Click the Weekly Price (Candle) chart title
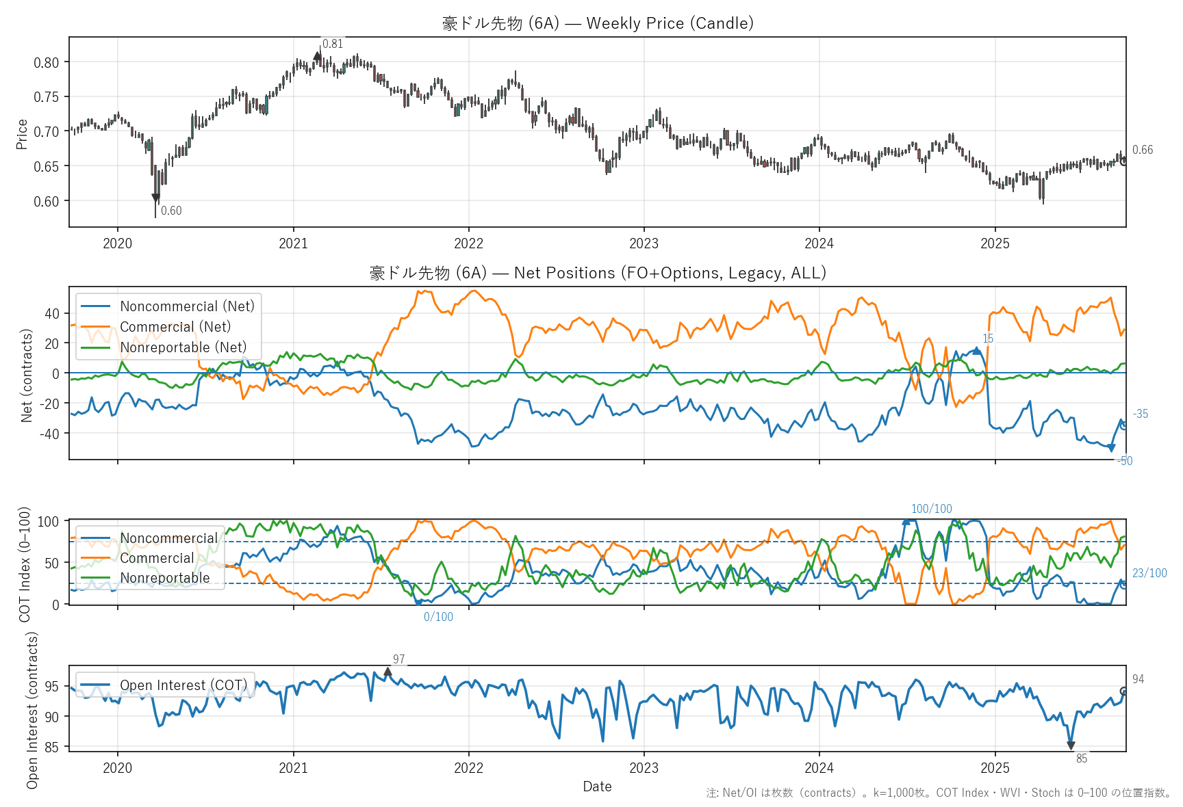This screenshot has height=807, width=1183. (597, 23)
